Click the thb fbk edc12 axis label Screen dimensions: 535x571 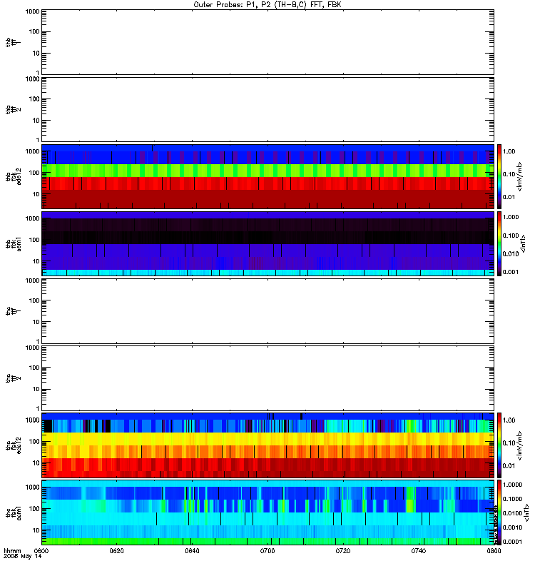13,176
